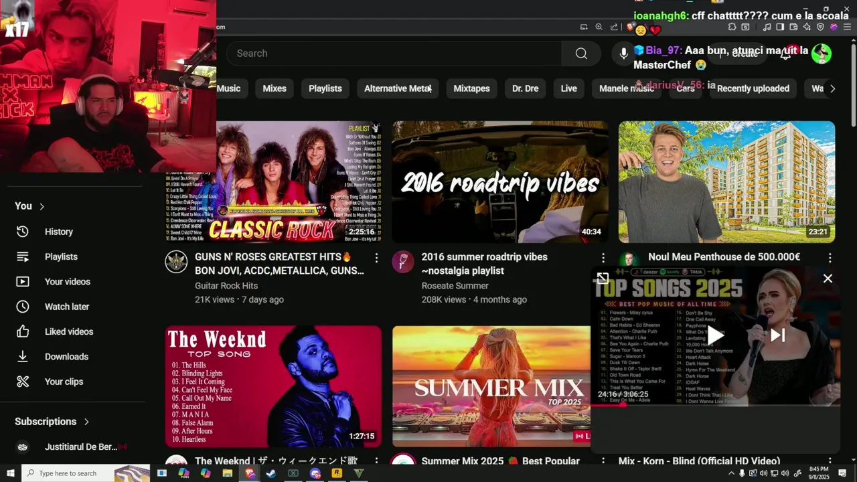Open The Weeknd Top Song thumbnail
Screen dimensions: 857x482
pyautogui.click(x=273, y=386)
